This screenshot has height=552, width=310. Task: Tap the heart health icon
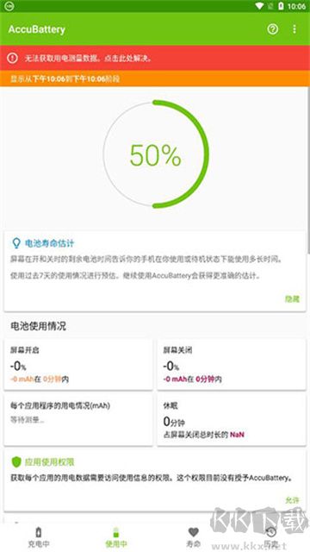click(x=193, y=532)
